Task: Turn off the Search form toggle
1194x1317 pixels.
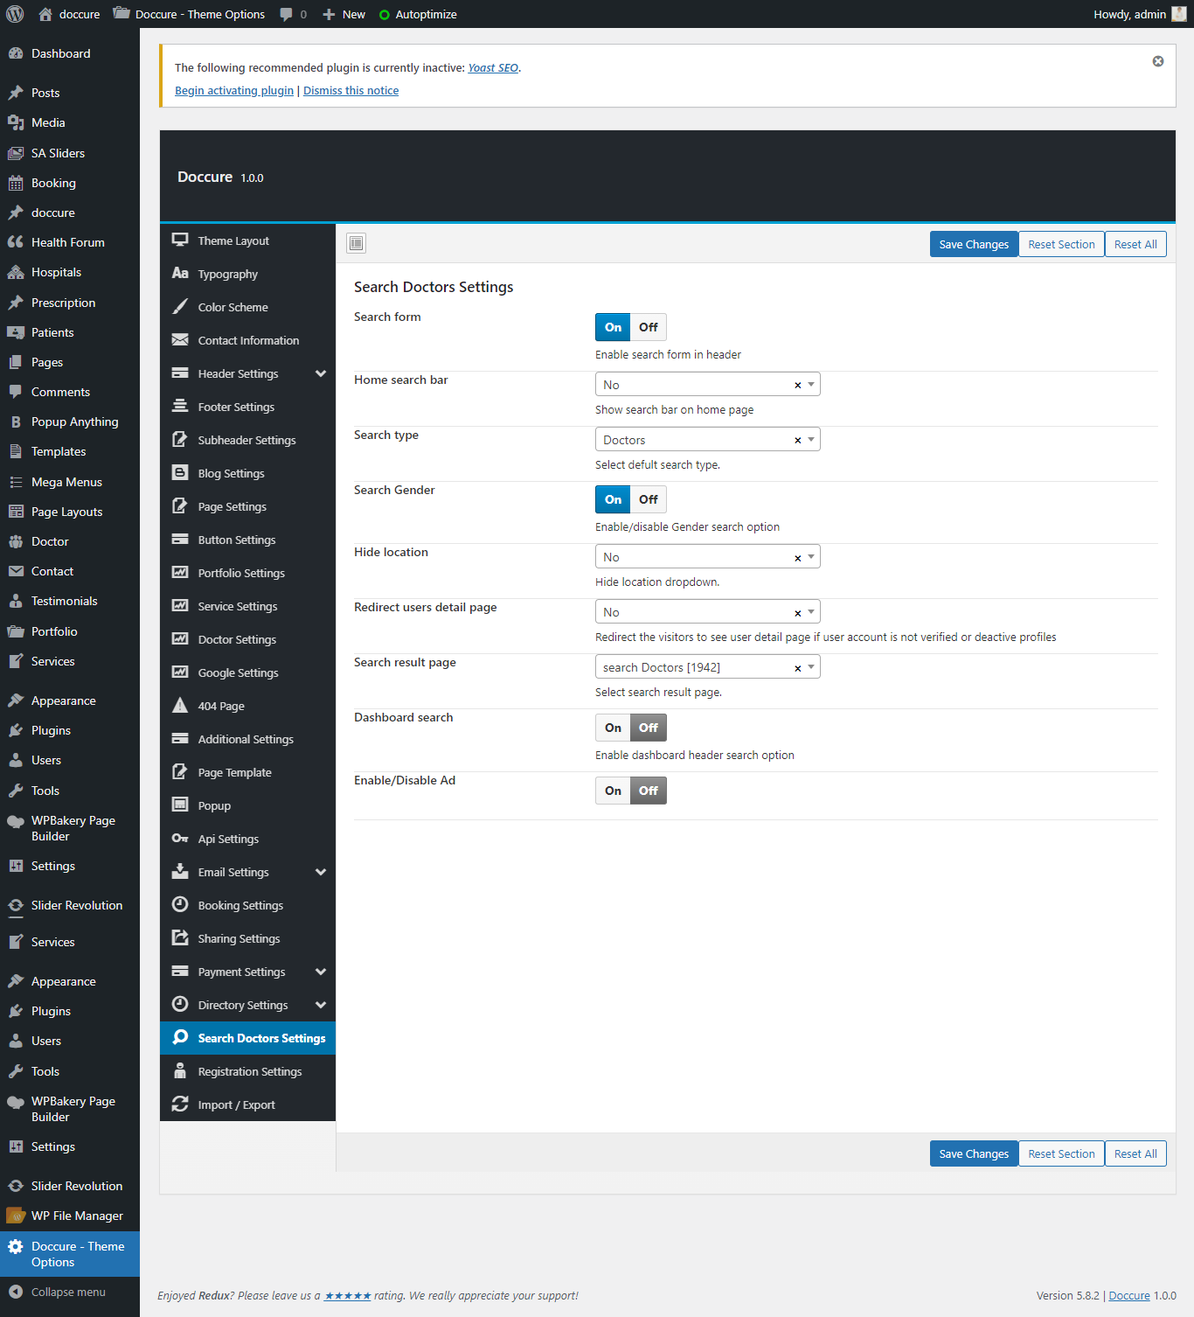Action: (x=648, y=327)
